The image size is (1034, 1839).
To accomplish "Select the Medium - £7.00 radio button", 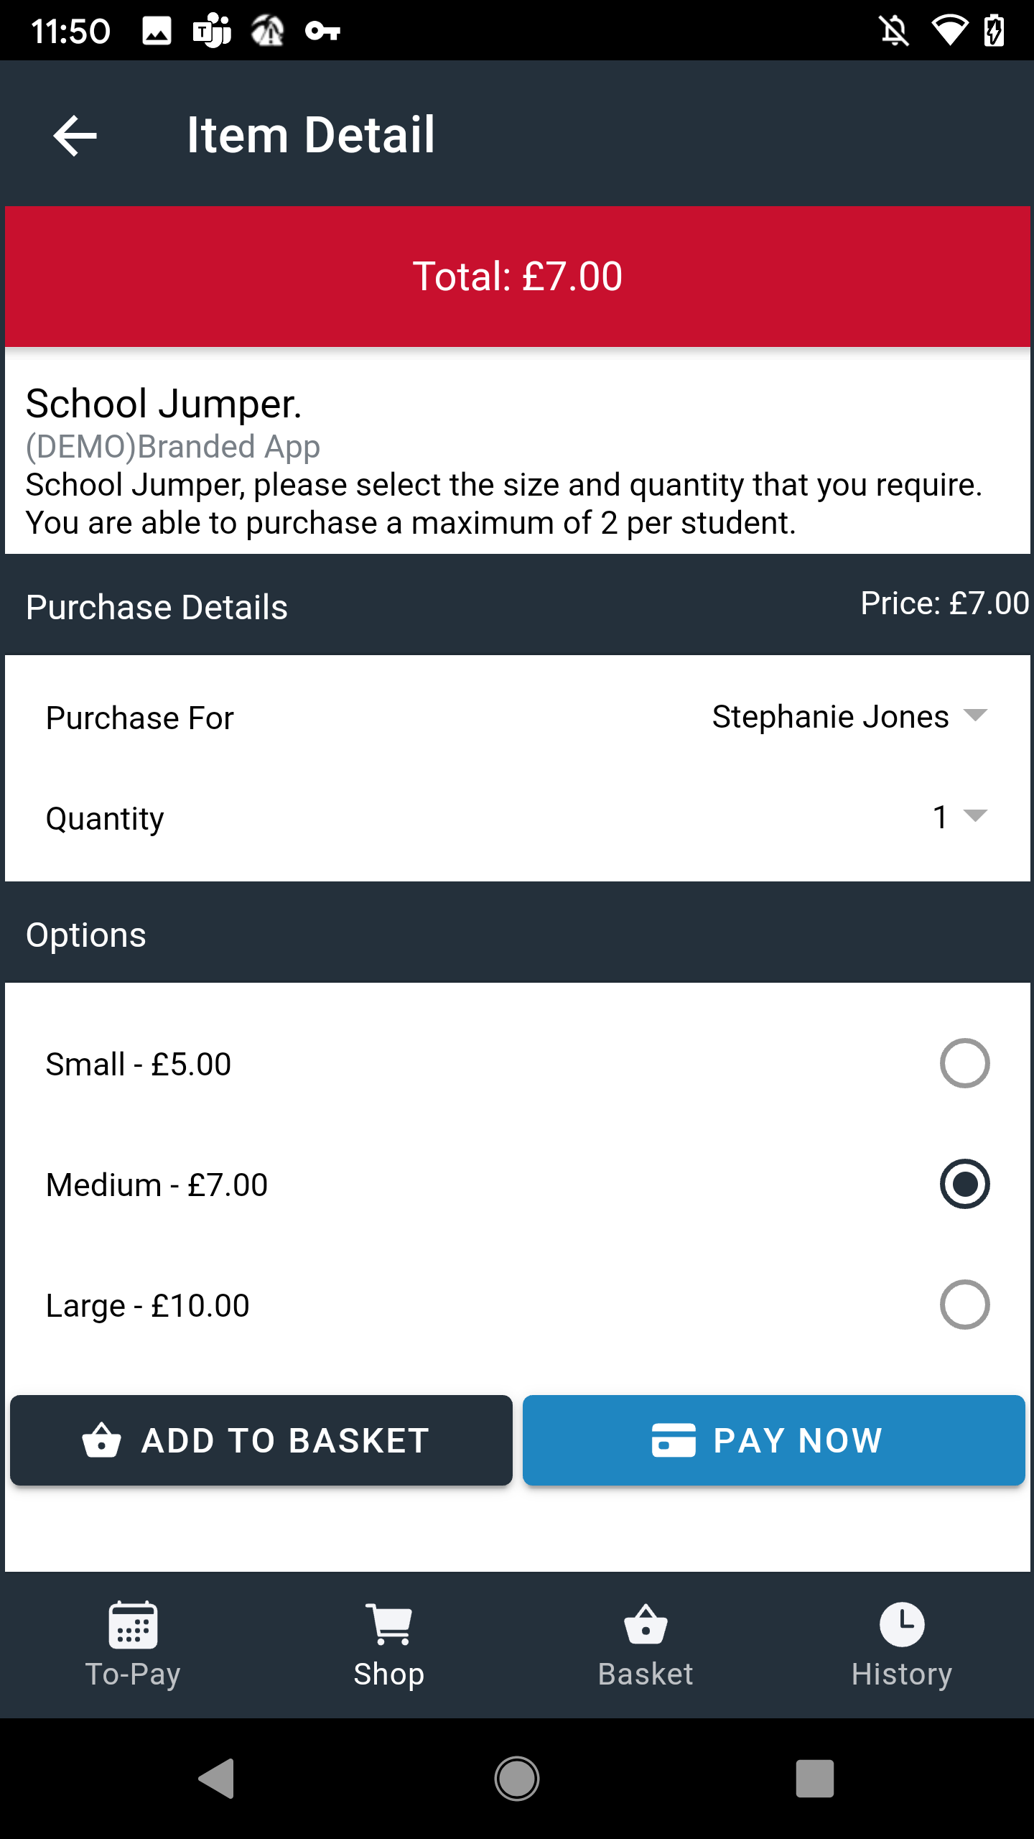I will (x=964, y=1184).
